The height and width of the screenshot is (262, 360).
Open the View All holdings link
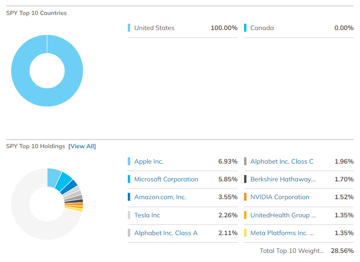[82, 146]
